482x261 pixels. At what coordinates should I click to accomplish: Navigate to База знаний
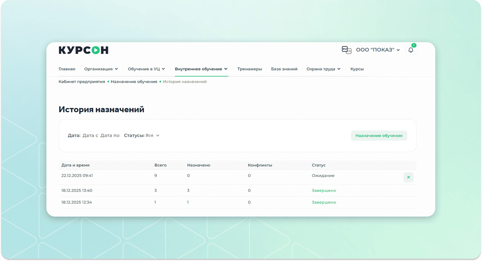[284, 69]
